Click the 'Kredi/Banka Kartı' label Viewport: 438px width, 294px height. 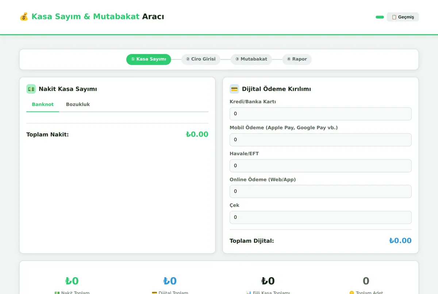coord(253,102)
